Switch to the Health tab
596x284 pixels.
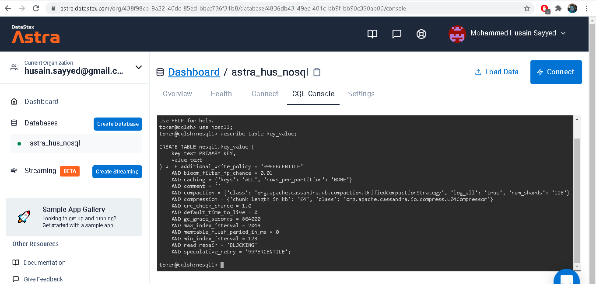pos(221,94)
